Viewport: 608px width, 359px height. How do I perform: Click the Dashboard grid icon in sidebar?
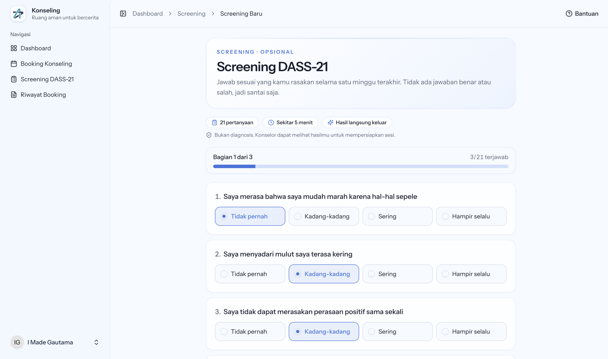click(14, 48)
